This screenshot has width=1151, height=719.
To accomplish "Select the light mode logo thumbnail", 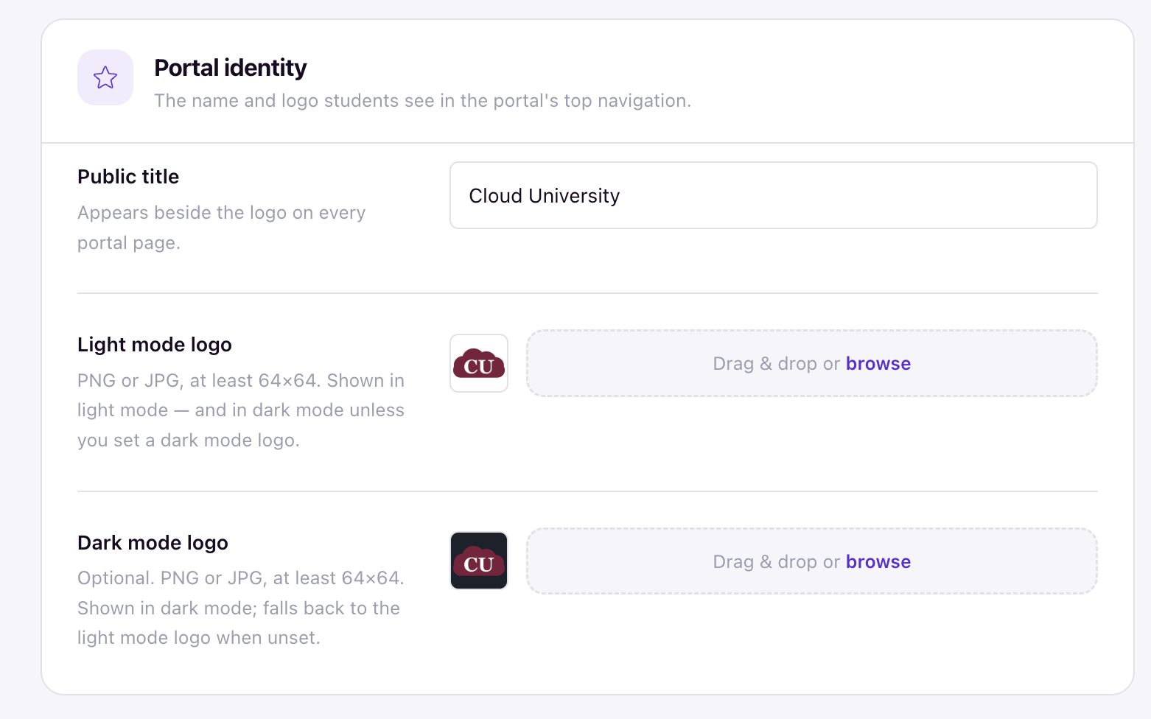I will pos(479,363).
